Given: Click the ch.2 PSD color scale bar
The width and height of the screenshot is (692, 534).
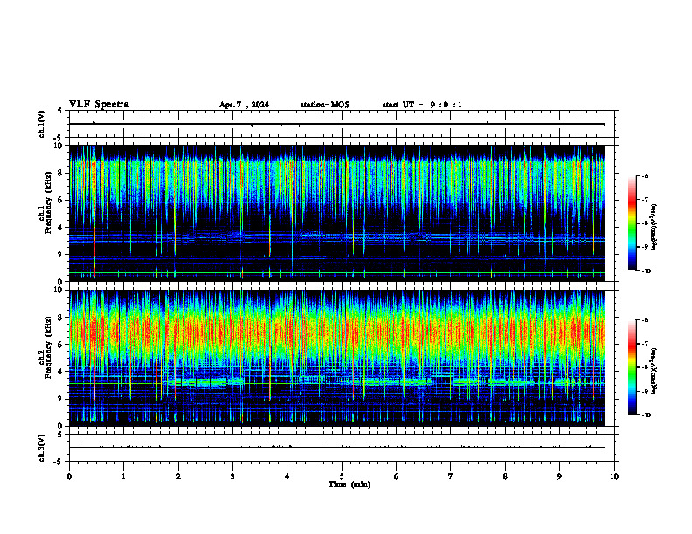Looking at the screenshot, I should [632, 367].
